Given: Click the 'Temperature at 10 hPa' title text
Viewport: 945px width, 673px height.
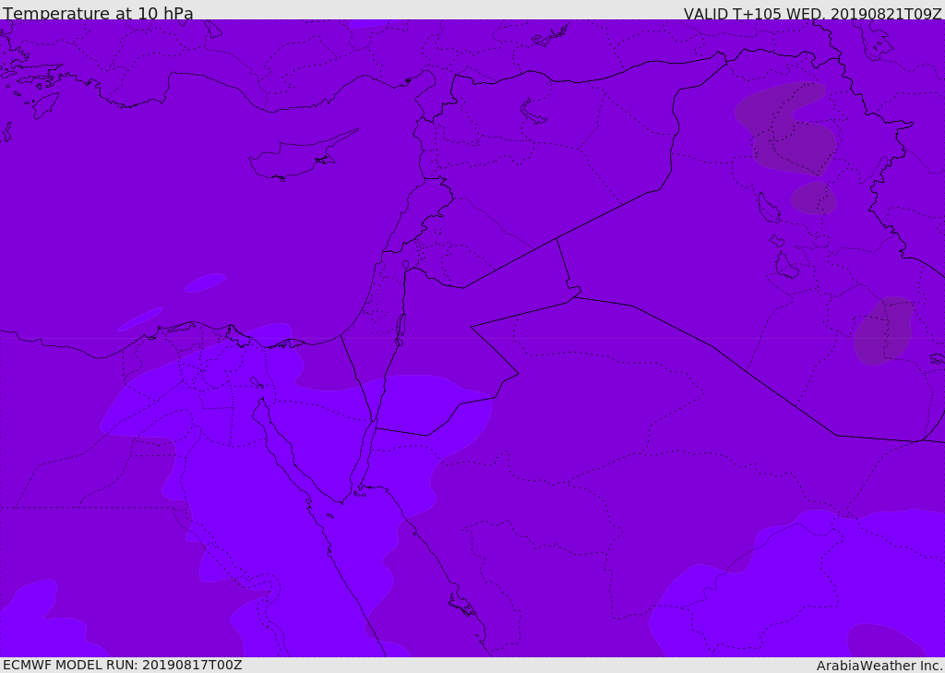Looking at the screenshot, I should 98,13.
